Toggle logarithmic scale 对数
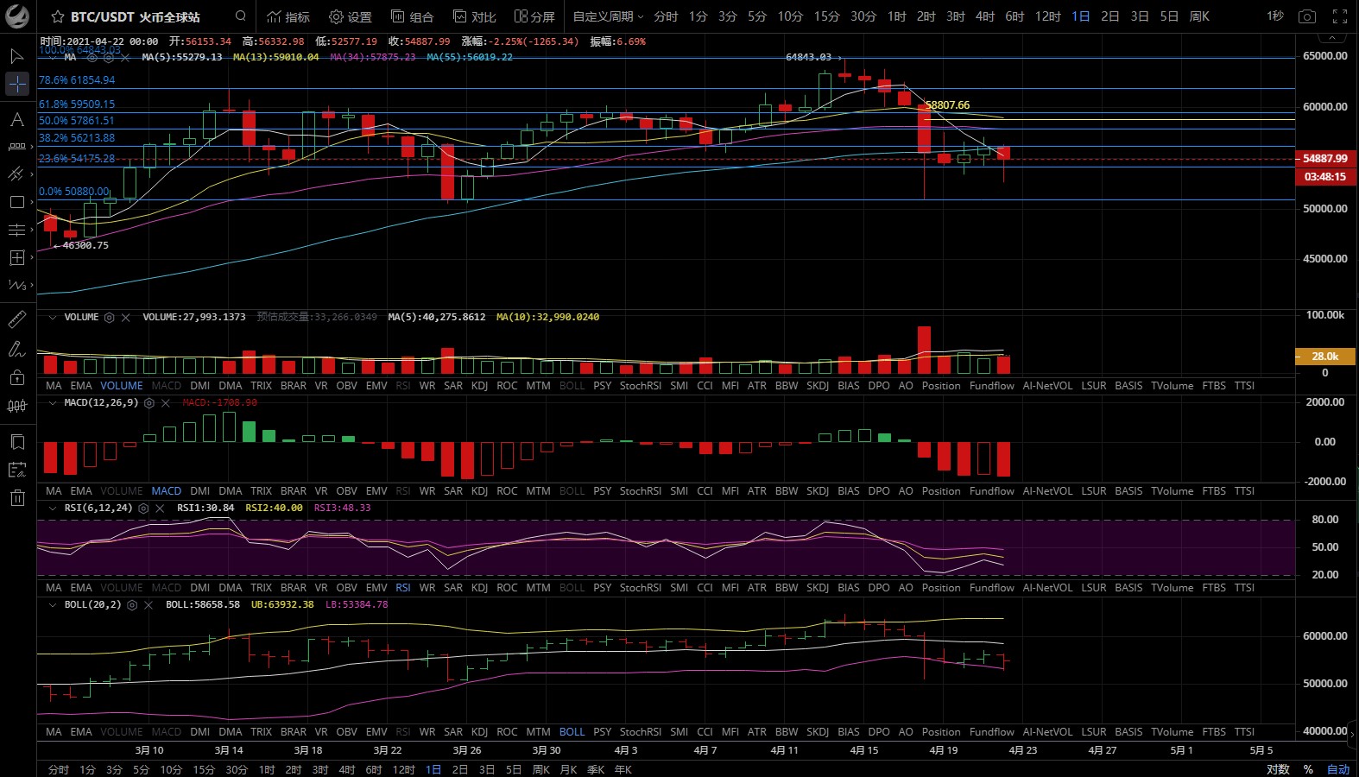1359x777 pixels. coord(1278,769)
